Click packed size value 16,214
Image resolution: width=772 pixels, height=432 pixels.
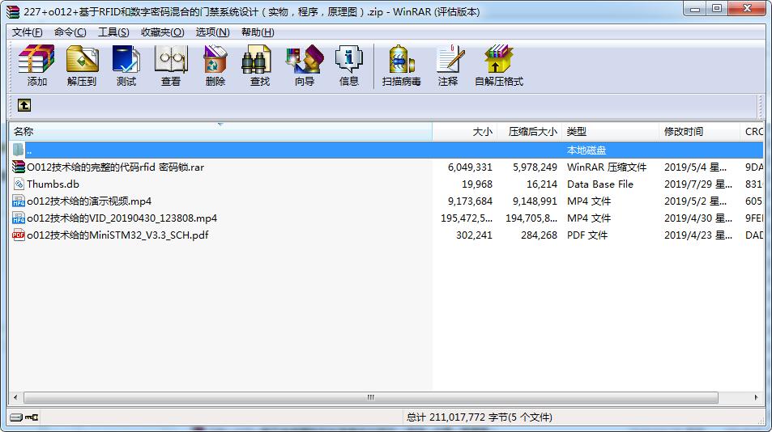(542, 184)
